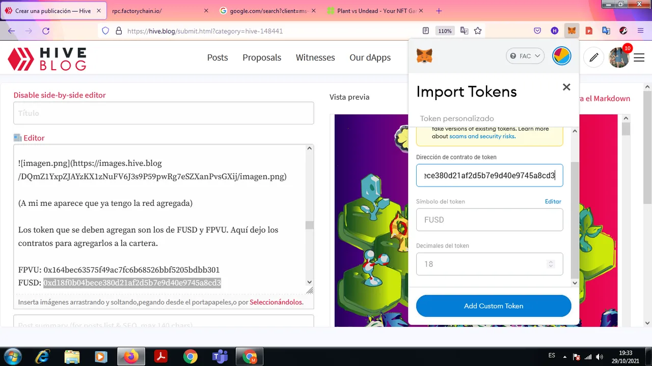Go back to previous page

click(x=12, y=31)
